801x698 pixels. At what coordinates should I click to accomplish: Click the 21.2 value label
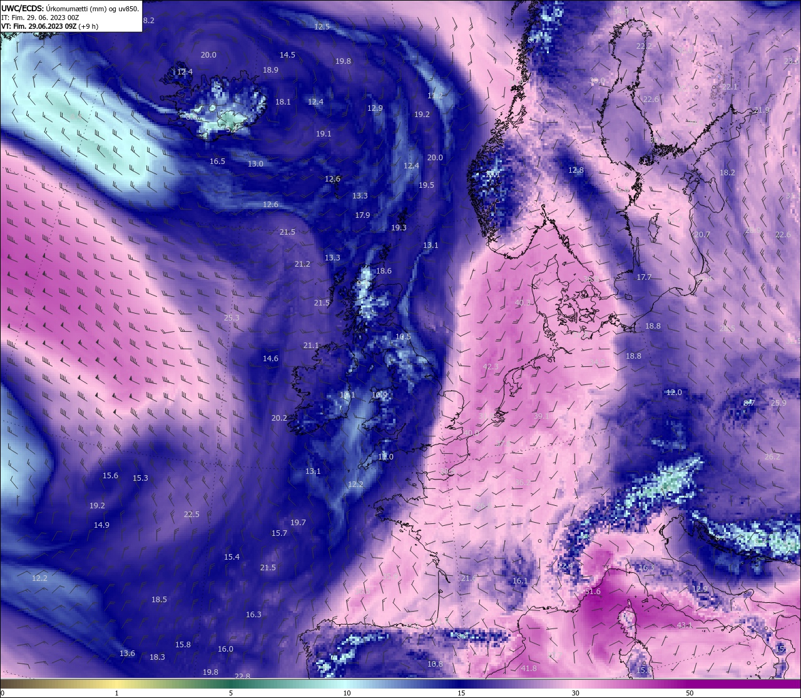[x=302, y=264]
